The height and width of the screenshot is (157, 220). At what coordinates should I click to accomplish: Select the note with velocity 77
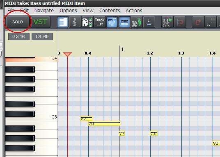click(x=122, y=134)
